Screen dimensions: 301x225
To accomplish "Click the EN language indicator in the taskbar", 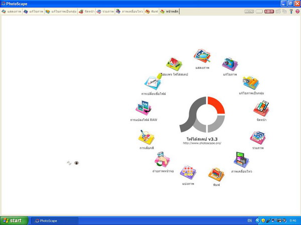I will [x=249, y=220].
